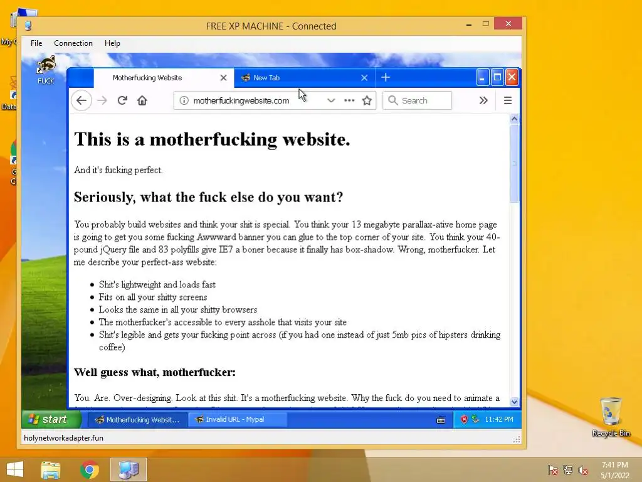The width and height of the screenshot is (642, 482).
Task: Open the browser hamburger menu
Action: click(508, 100)
